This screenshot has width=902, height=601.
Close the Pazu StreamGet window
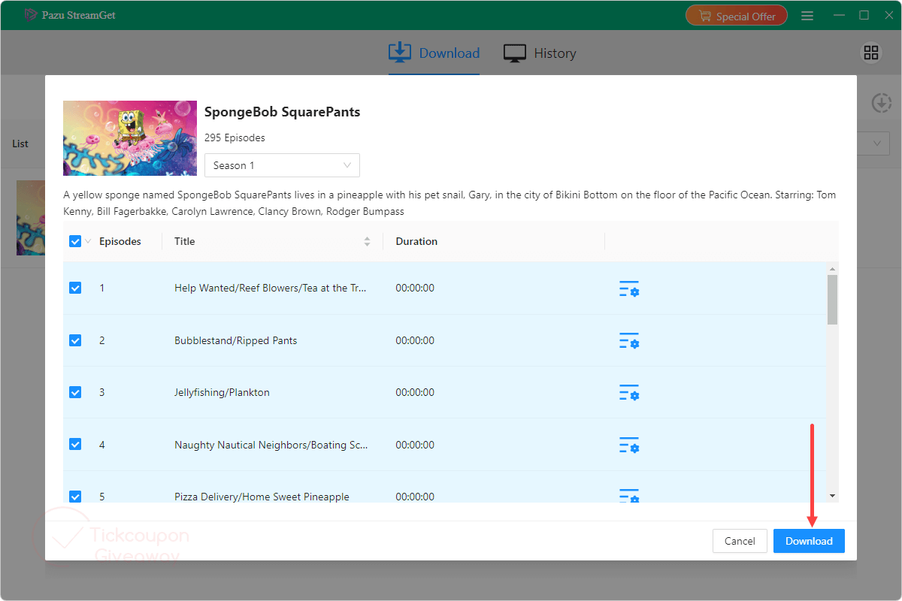tap(888, 15)
